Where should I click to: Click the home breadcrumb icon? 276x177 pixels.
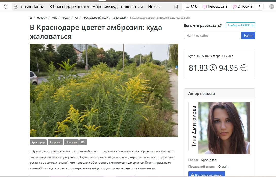[31, 18]
